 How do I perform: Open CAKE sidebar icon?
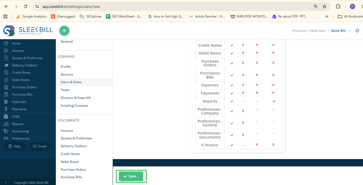[6, 116]
